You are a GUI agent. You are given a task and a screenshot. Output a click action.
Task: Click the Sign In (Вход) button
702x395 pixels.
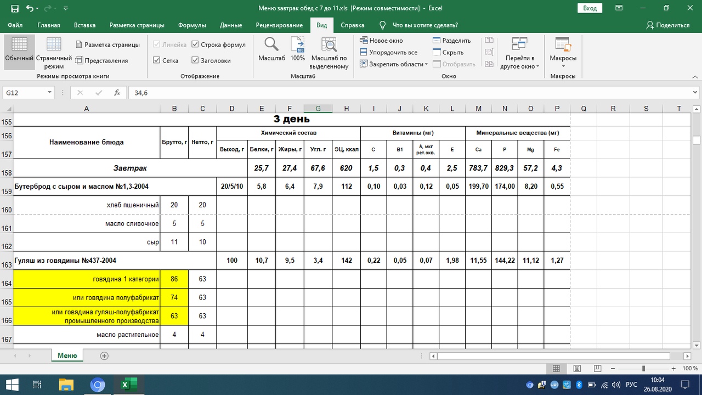coord(590,8)
